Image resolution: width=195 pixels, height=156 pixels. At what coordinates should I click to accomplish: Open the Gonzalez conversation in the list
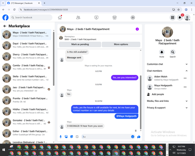pos(26,122)
